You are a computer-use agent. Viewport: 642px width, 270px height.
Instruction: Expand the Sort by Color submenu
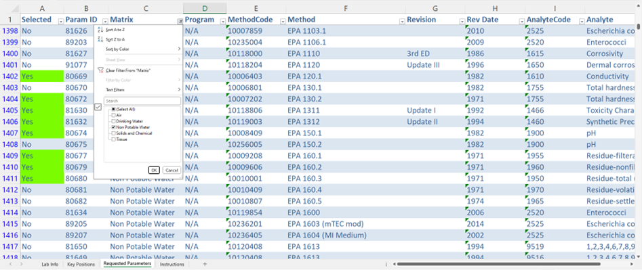138,49
